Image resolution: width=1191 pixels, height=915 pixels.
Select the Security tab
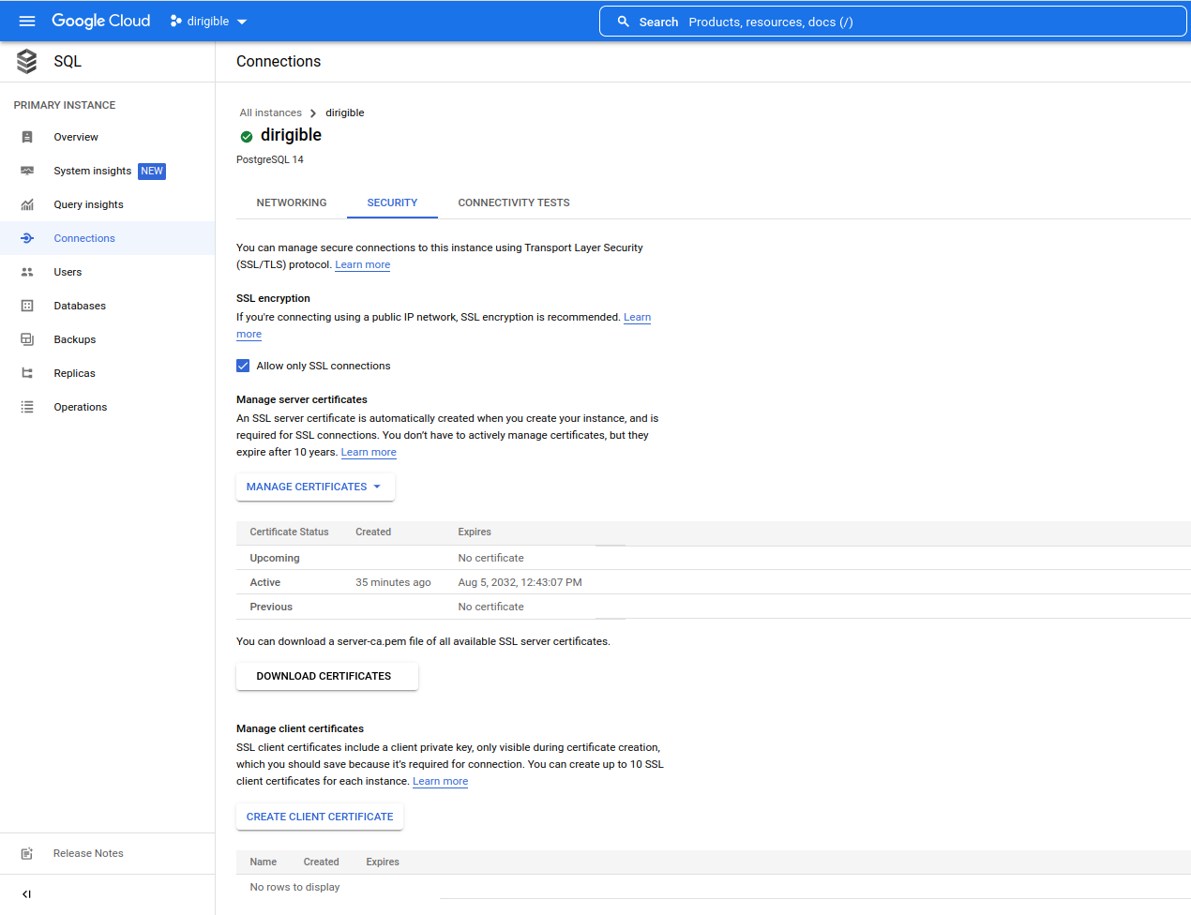[392, 202]
